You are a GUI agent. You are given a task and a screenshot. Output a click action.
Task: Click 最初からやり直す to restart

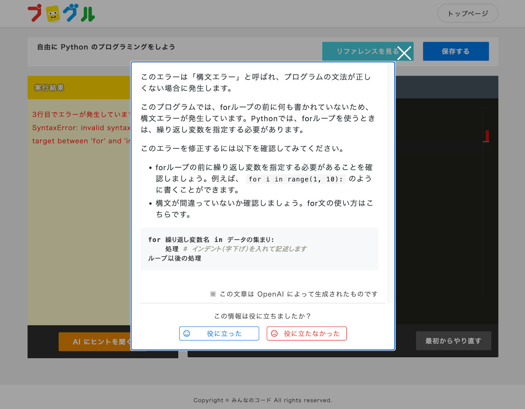click(453, 341)
